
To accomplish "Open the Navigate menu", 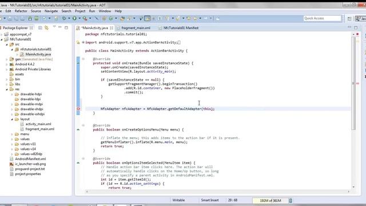I will click(x=51, y=11).
